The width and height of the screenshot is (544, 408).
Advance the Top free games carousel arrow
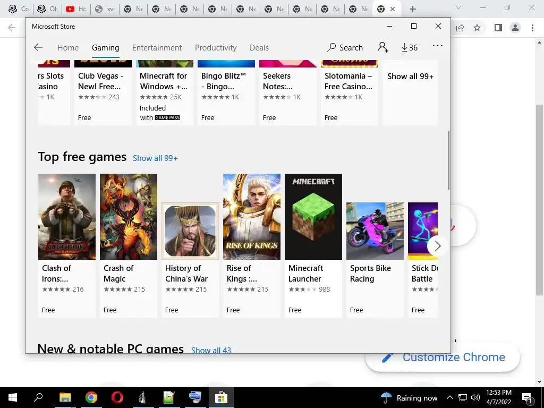click(x=438, y=246)
